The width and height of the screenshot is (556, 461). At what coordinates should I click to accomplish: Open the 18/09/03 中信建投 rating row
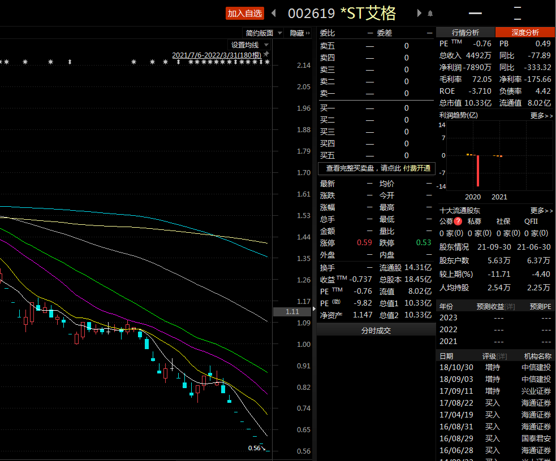495,379
